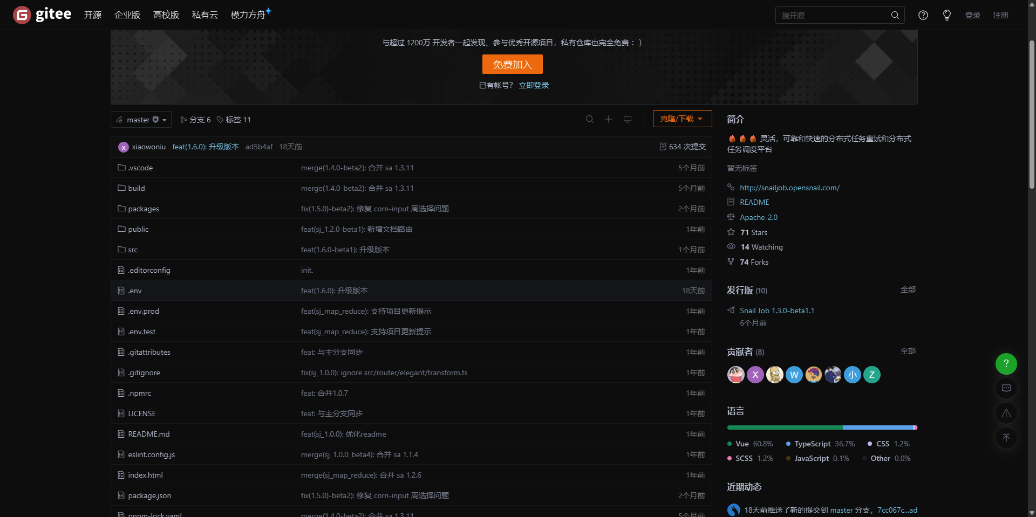Viewport: 1036px width, 517px height.
Task: Open the purple X contributor avatar
Action: (x=755, y=375)
